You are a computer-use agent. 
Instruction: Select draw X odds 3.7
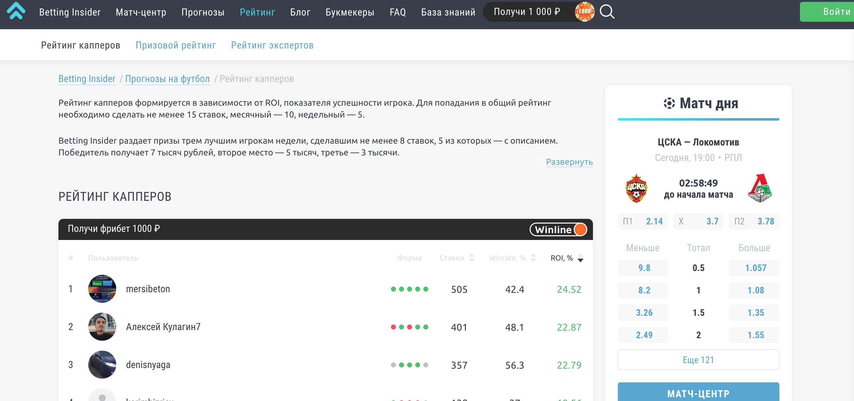[x=698, y=221]
